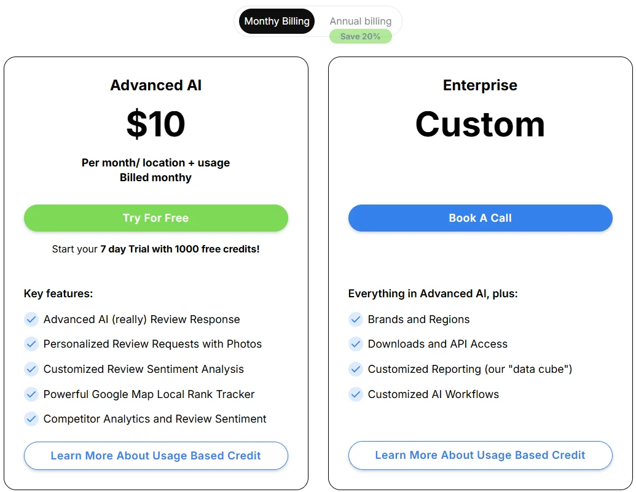636x492 pixels.
Task: Click the Try For Free button
Action: click(155, 218)
